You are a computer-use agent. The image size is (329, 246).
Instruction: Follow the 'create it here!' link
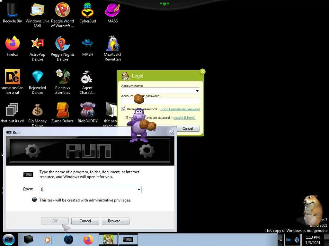click(184, 118)
